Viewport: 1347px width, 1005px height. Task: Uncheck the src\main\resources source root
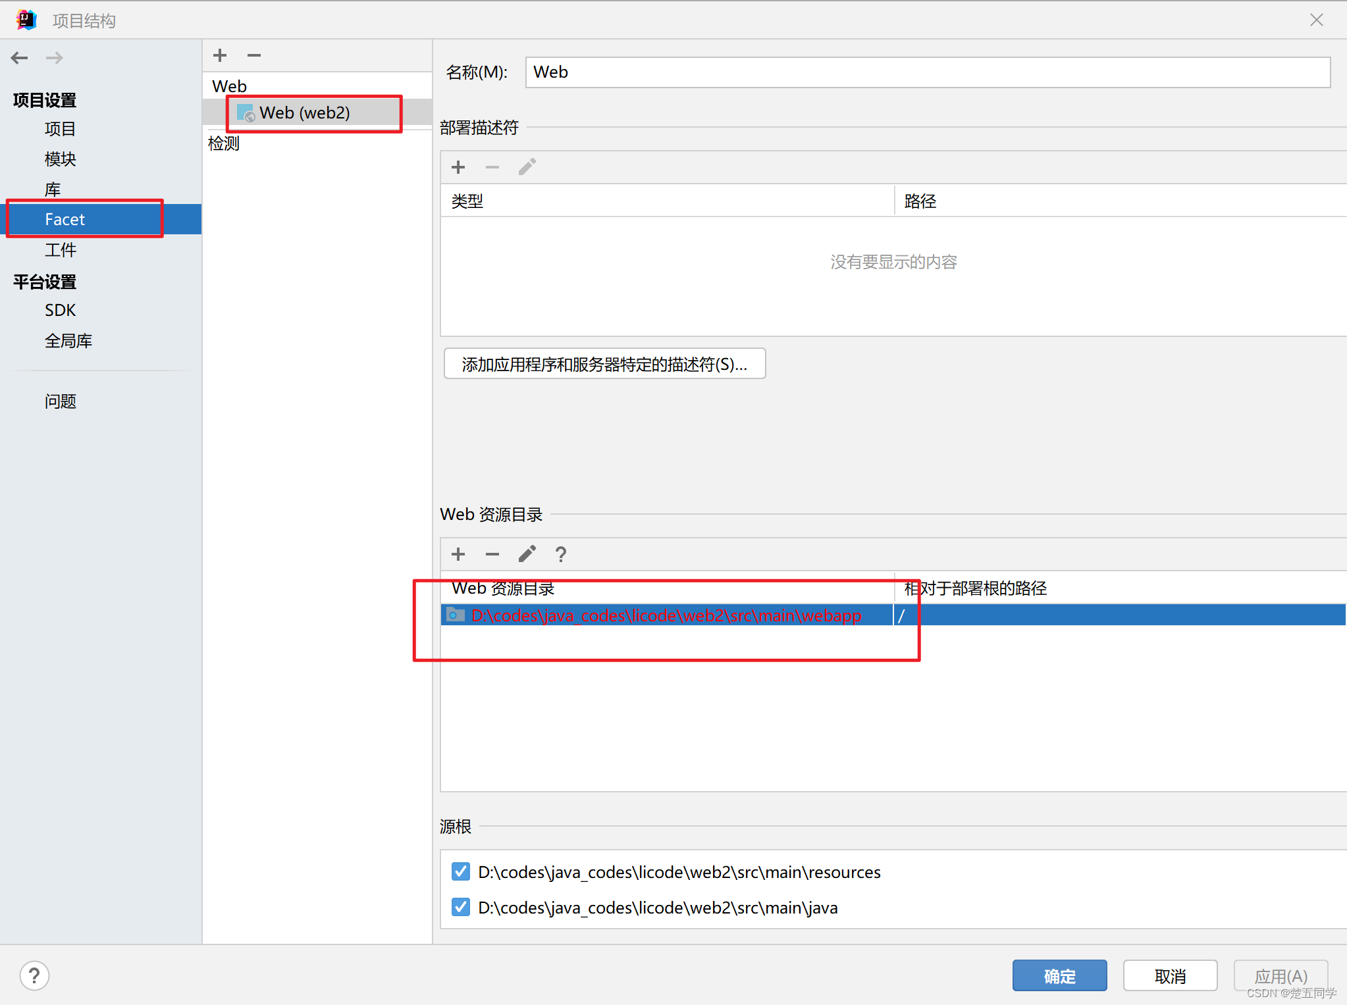[x=461, y=871]
